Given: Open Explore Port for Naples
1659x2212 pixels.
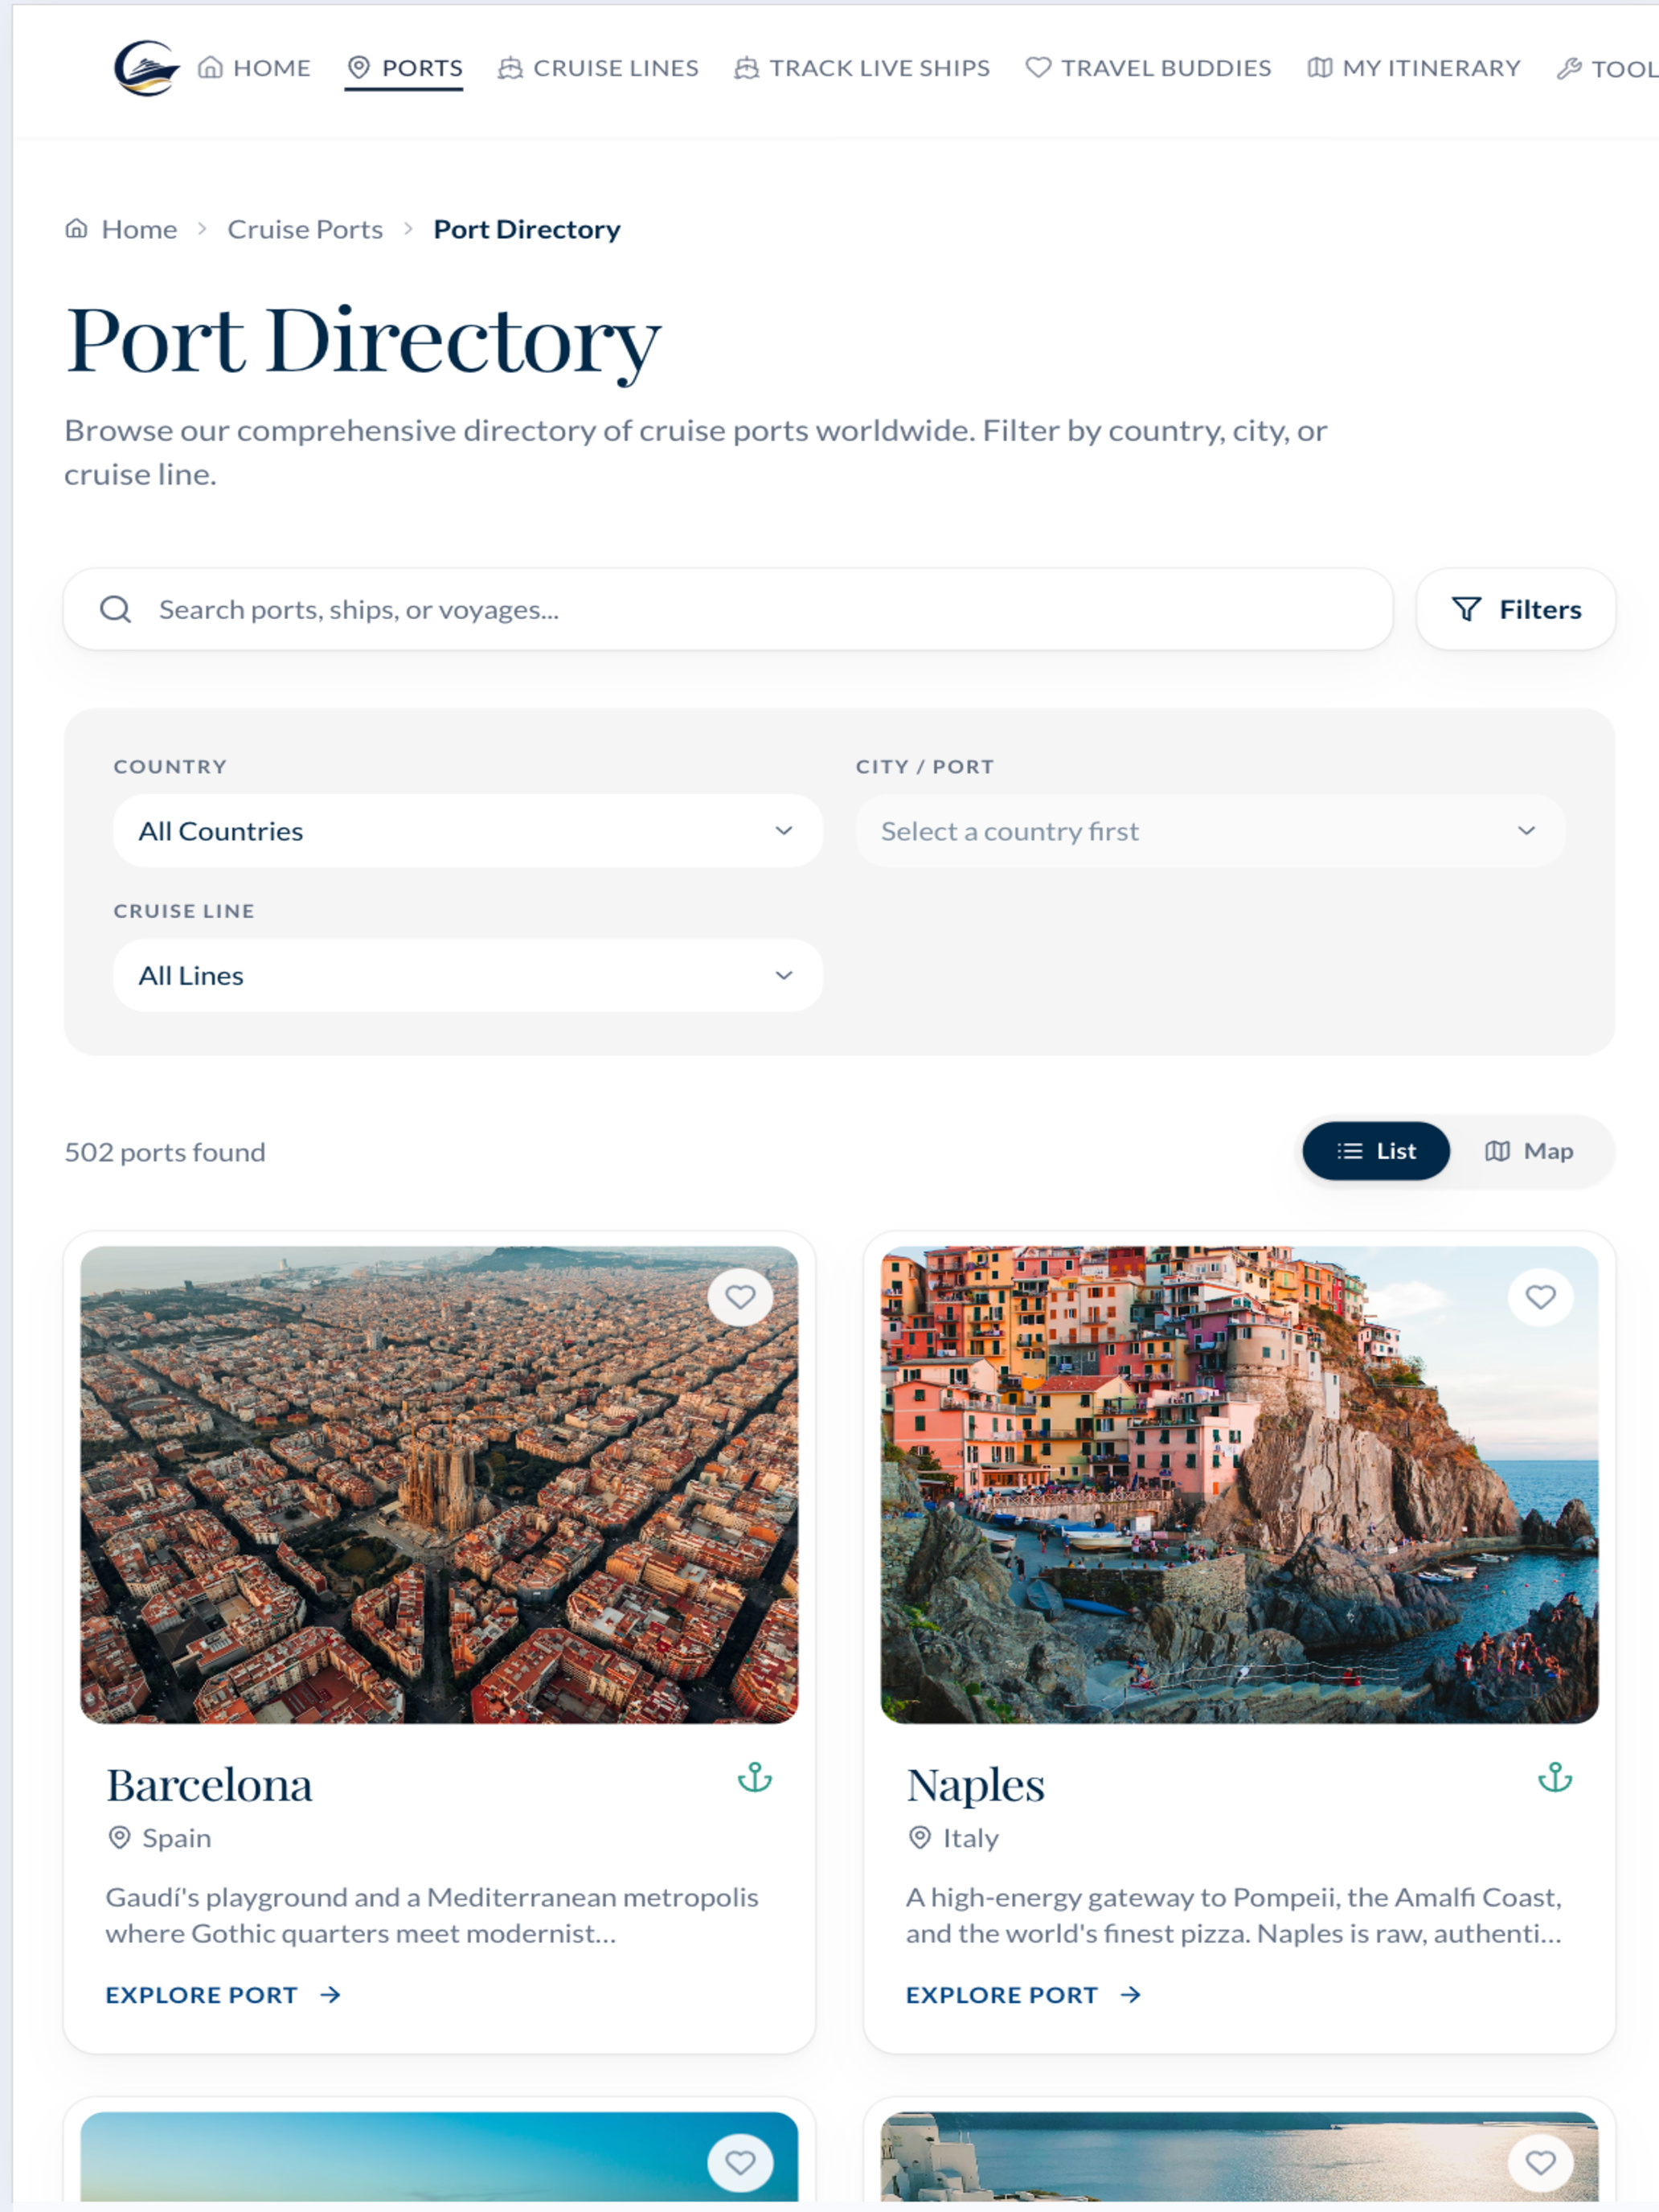Looking at the screenshot, I should pyautogui.click(x=1024, y=1995).
